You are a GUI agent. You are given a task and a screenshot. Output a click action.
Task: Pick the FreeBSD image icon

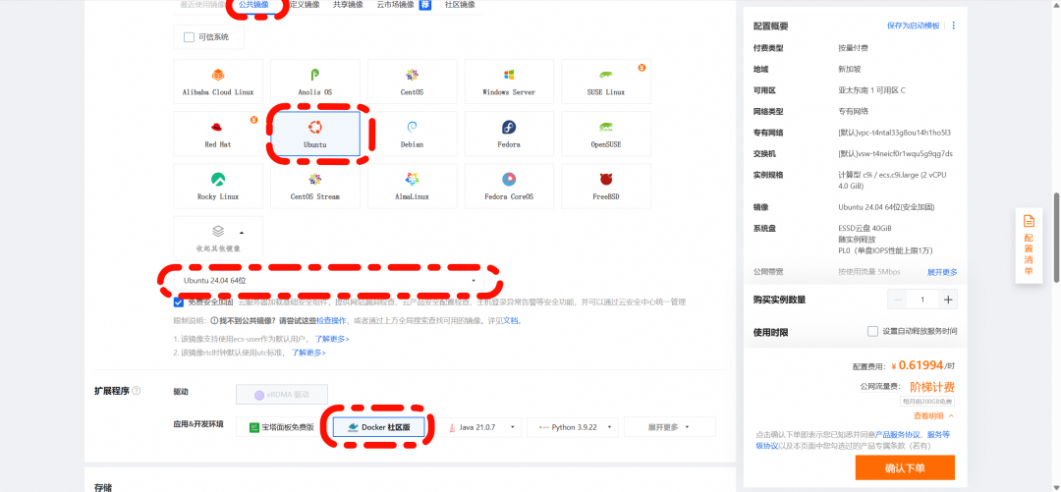(605, 180)
